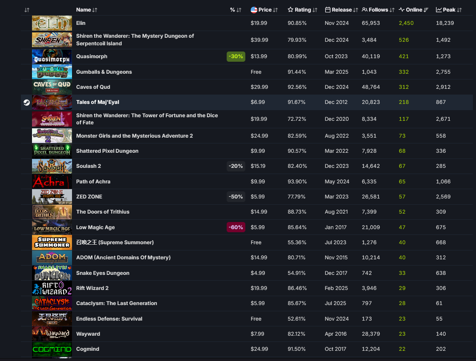Open Supreme Summoner thumbnail
Image resolution: width=476 pixels, height=361 pixels.
tap(52, 242)
